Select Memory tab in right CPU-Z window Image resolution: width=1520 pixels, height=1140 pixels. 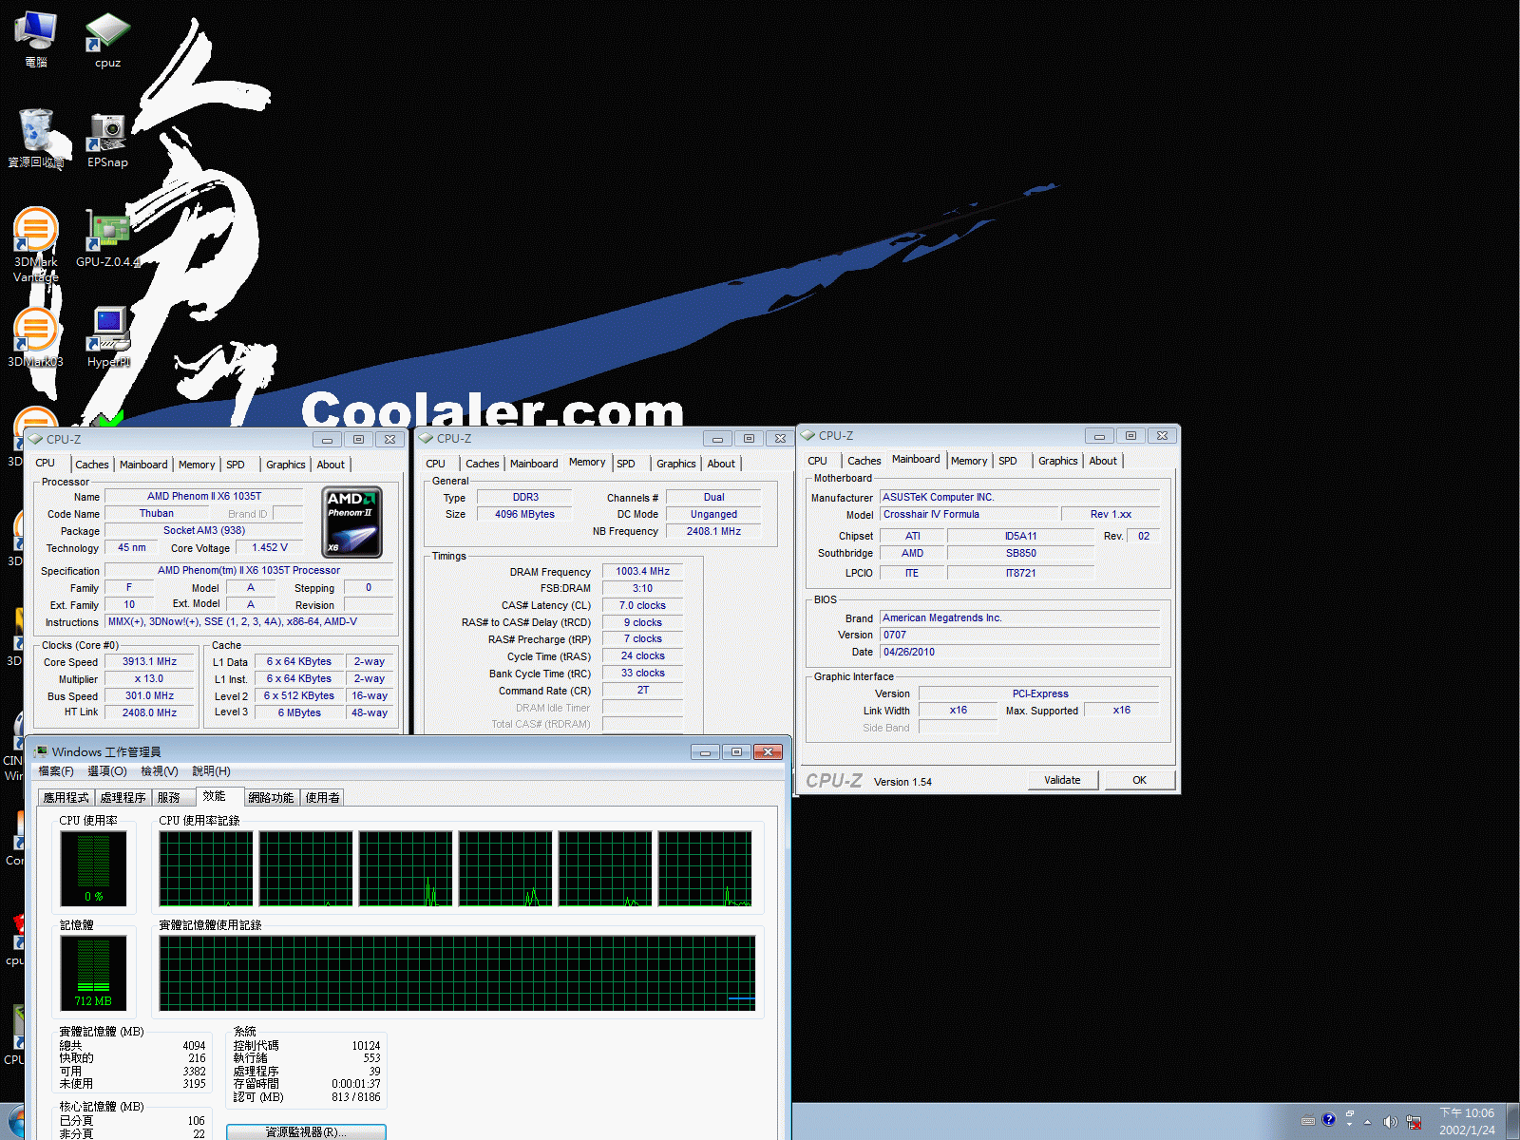969,461
